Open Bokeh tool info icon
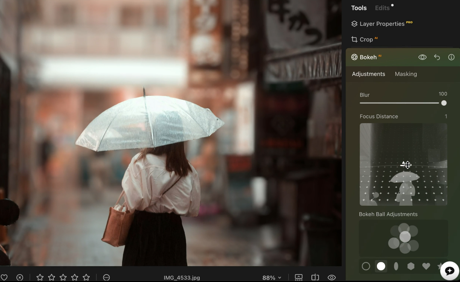The width and height of the screenshot is (460, 282). coord(451,57)
